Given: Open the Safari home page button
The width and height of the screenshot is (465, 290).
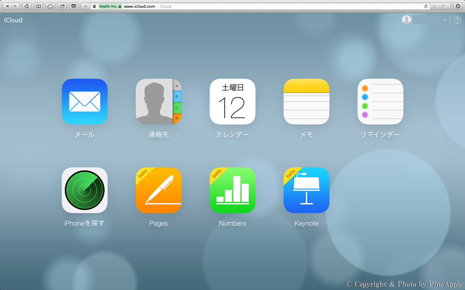Looking at the screenshot, I should (27, 6).
